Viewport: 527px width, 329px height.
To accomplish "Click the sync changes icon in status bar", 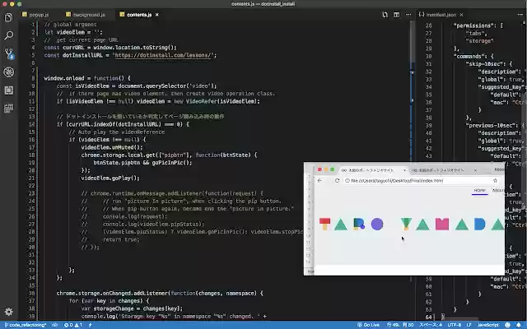I will (x=55, y=325).
